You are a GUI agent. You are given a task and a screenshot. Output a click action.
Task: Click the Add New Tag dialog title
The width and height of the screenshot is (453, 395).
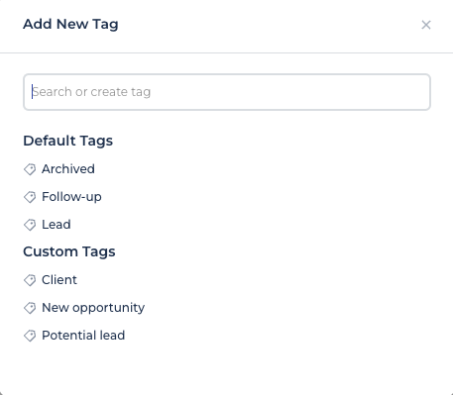pyautogui.click(x=70, y=25)
